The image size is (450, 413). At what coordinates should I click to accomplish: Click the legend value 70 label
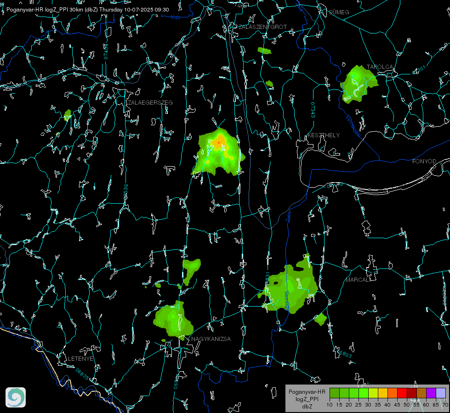click(445, 405)
